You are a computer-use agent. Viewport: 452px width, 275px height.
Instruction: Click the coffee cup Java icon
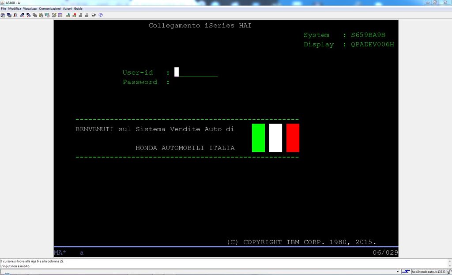(94, 15)
